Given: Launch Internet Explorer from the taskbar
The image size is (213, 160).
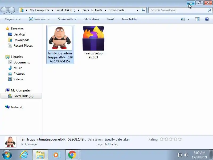Looking at the screenshot, I should [24, 155].
